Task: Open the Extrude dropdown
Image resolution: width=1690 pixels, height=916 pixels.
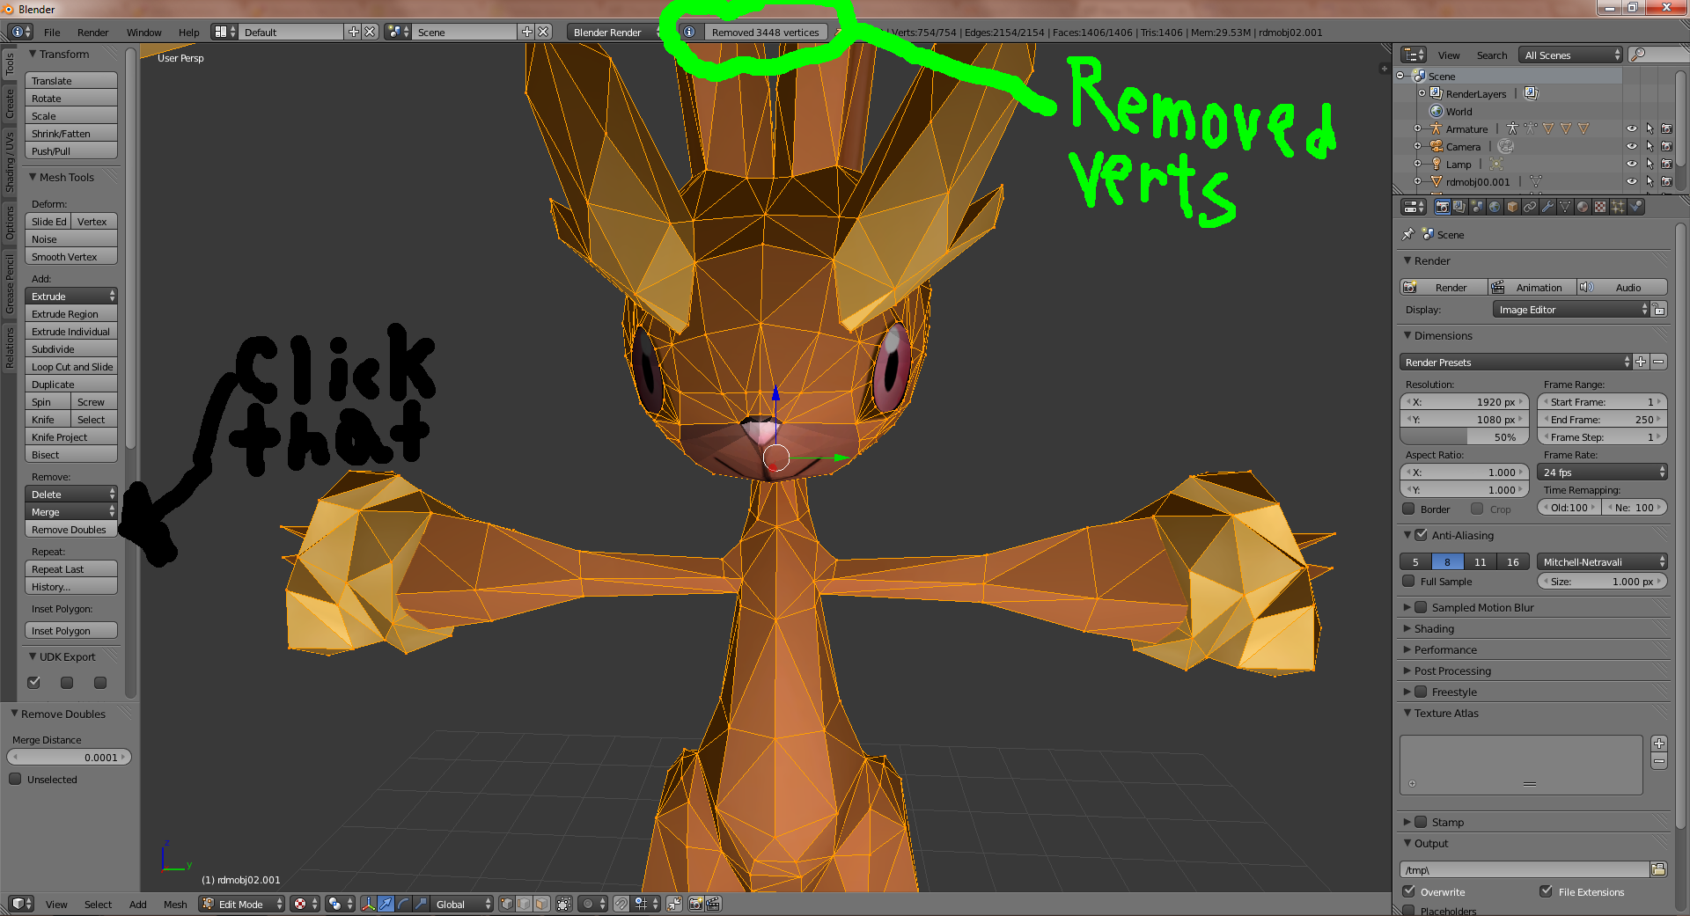Action: pos(71,297)
